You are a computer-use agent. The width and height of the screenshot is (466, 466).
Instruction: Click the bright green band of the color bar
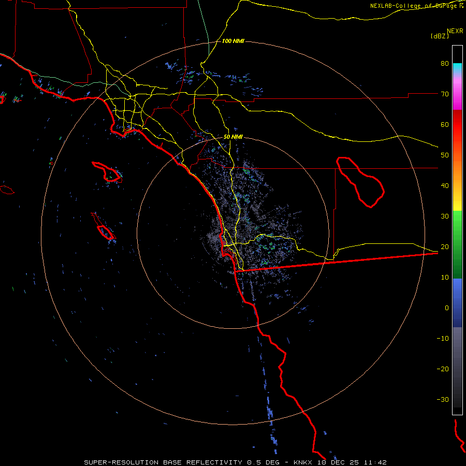(x=457, y=220)
